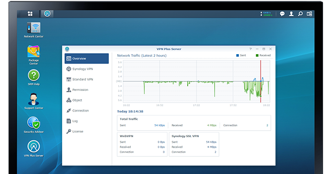
Task: Open Security Advisor desktop icon
Action: (x=34, y=125)
